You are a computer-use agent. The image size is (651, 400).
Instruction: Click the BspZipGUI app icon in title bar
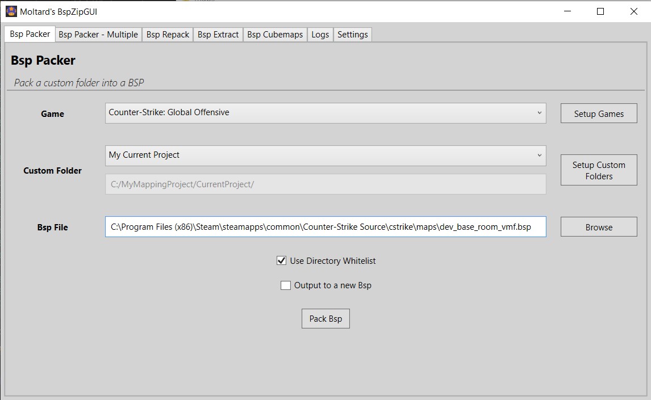click(x=11, y=11)
